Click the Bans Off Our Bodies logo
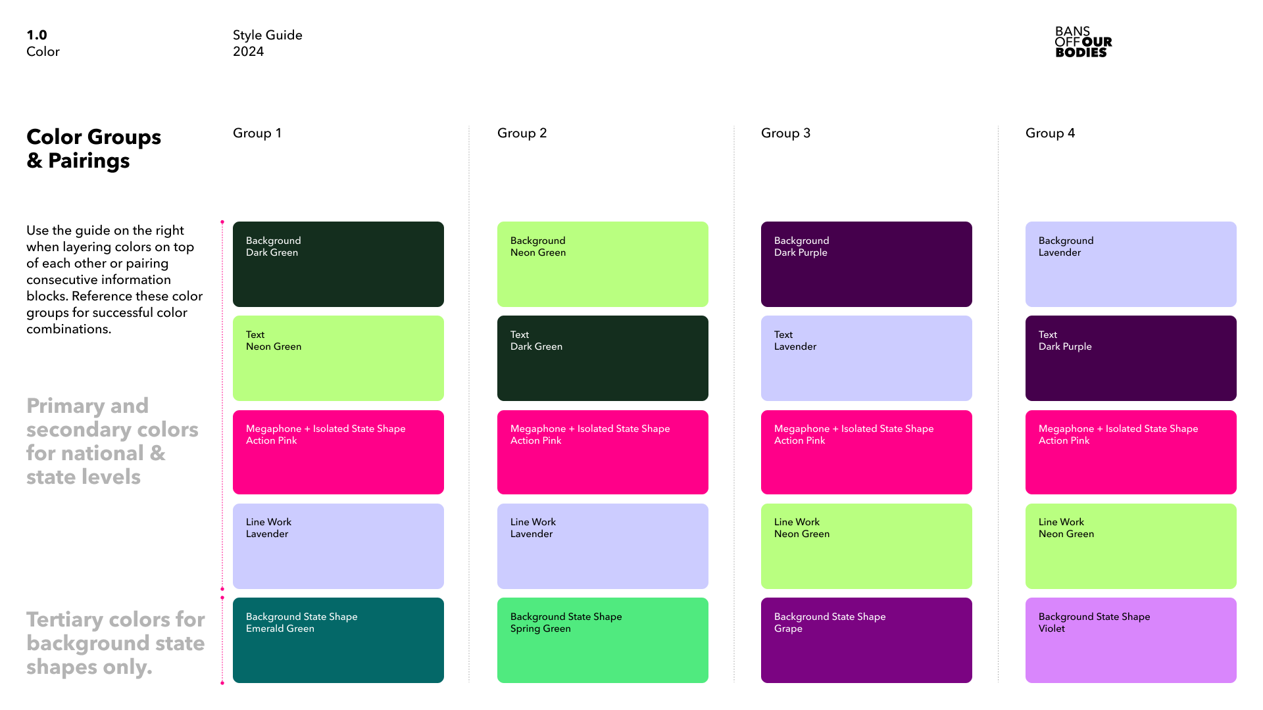 pyautogui.click(x=1083, y=42)
